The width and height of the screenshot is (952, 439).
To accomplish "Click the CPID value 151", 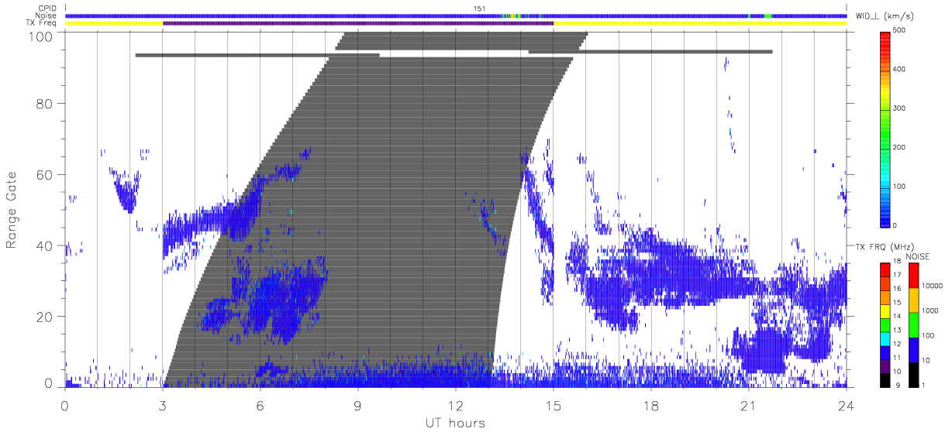I will click(479, 9).
